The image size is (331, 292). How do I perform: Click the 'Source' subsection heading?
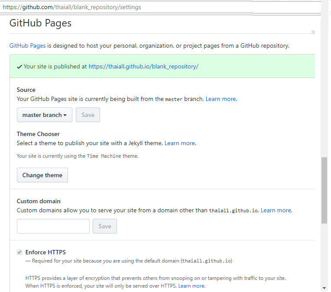point(26,90)
